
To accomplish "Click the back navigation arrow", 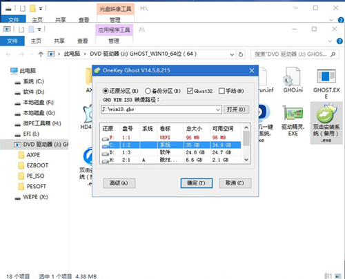I will [x=8, y=54].
